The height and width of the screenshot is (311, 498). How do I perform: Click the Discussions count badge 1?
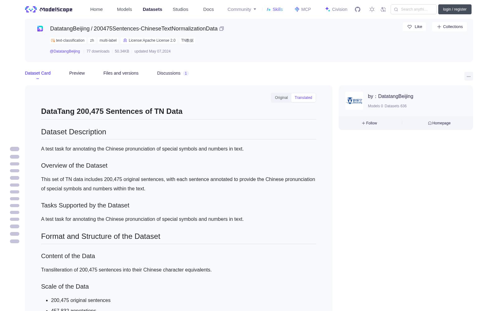186,73
